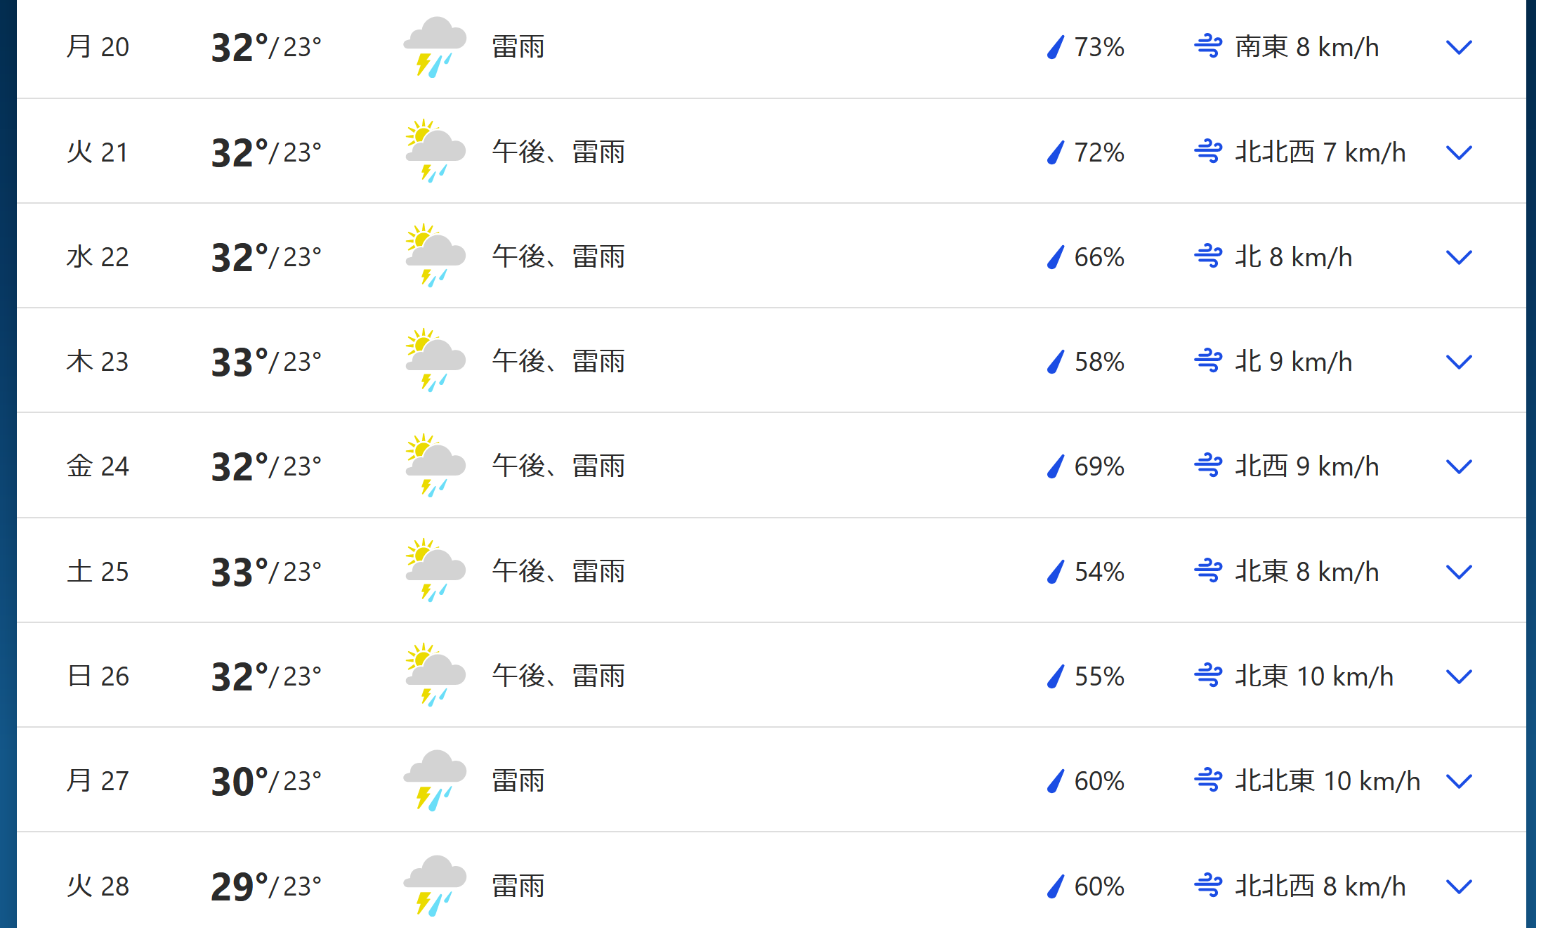Screen dimensions: 1541x937
Task: Click the weather icon for Tuesday 28
Action: coord(435,886)
